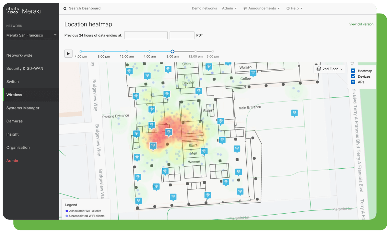Open Organization in the sidebar
The image size is (389, 234).
pyautogui.click(x=18, y=148)
